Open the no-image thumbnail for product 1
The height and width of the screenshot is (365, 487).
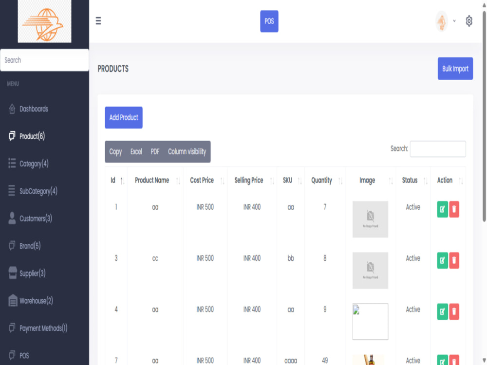[370, 219]
